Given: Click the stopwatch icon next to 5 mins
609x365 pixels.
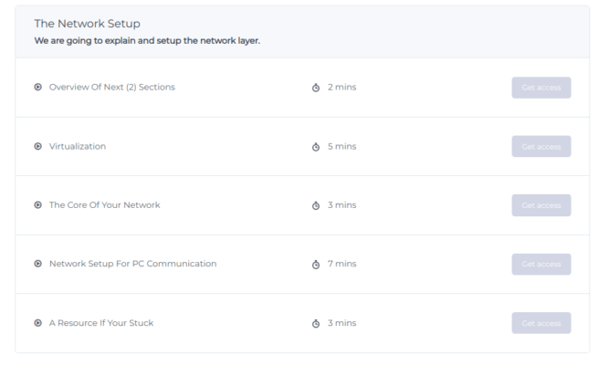Looking at the screenshot, I should 316,146.
